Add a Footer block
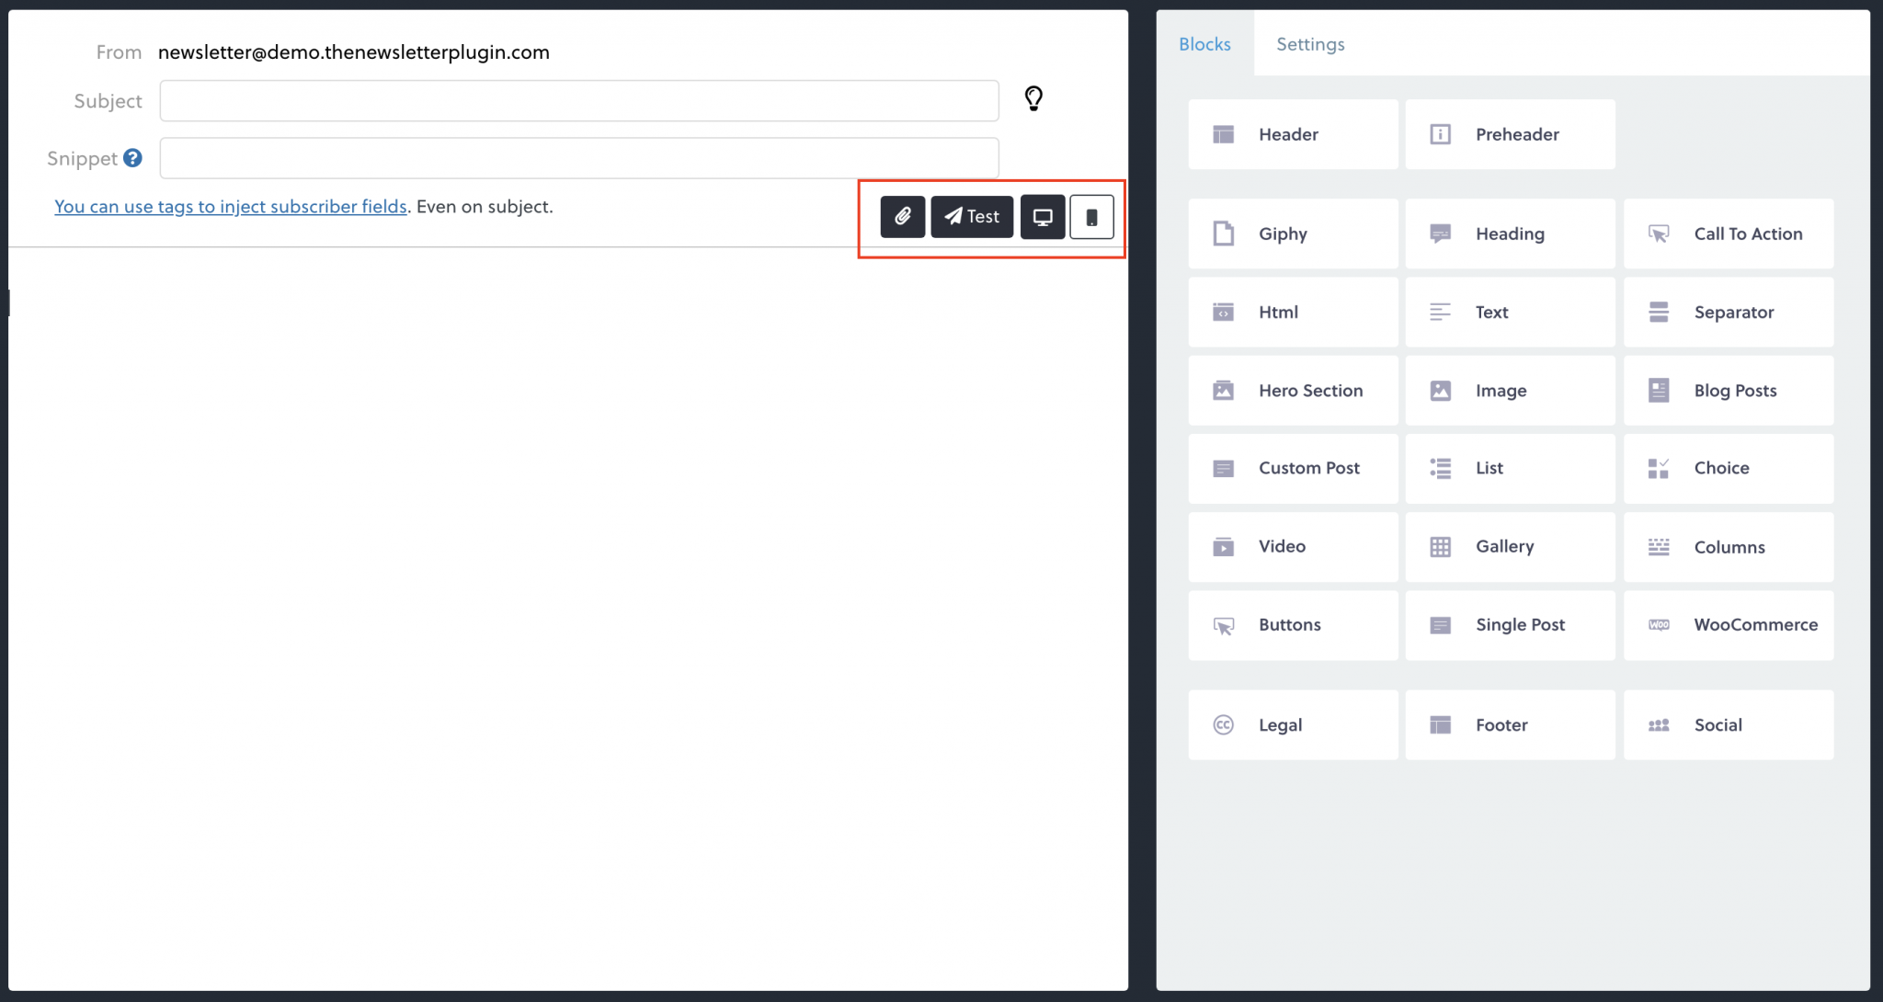 (x=1510, y=724)
